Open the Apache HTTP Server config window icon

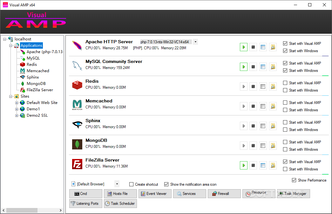click(263, 47)
